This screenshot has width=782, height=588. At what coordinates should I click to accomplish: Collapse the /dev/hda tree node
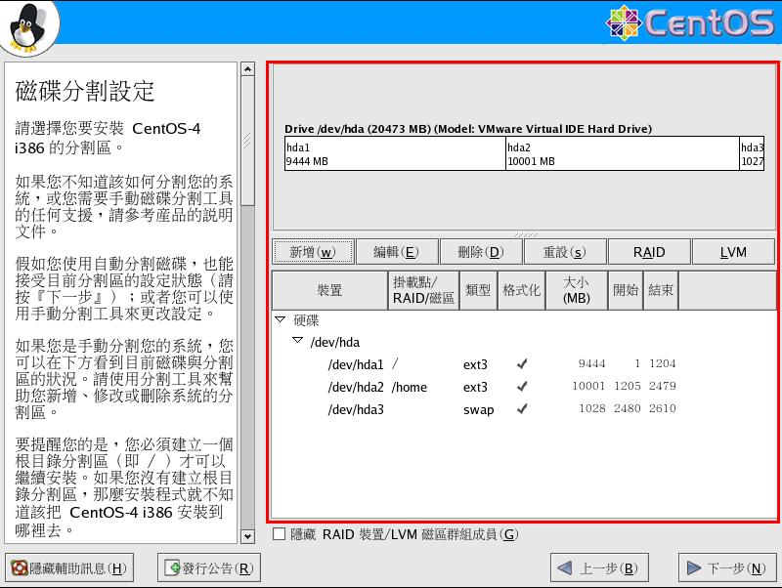(x=297, y=342)
